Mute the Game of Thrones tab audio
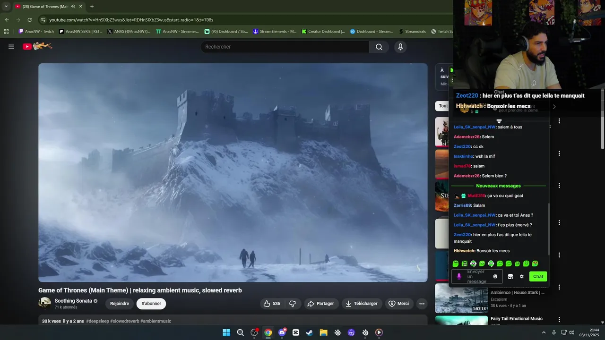 tap(73, 7)
